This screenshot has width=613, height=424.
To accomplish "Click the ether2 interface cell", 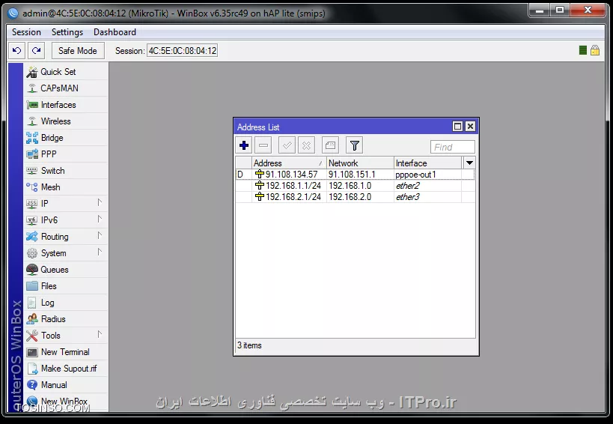I will 427,186.
